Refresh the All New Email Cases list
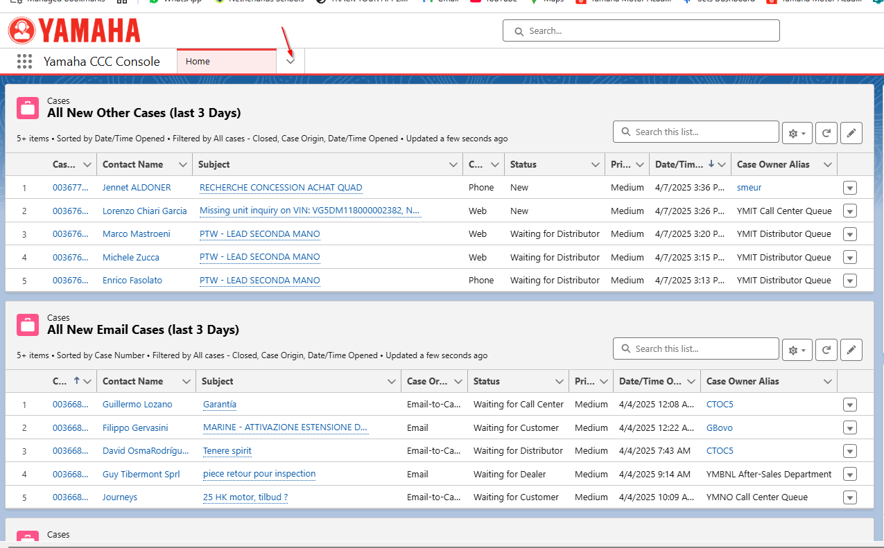The image size is (884, 548). tap(826, 349)
